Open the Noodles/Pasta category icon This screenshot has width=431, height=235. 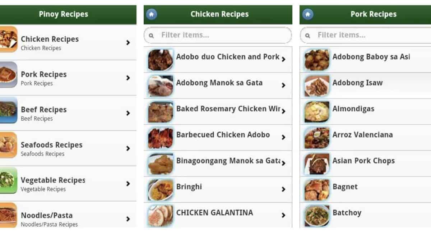8,215
